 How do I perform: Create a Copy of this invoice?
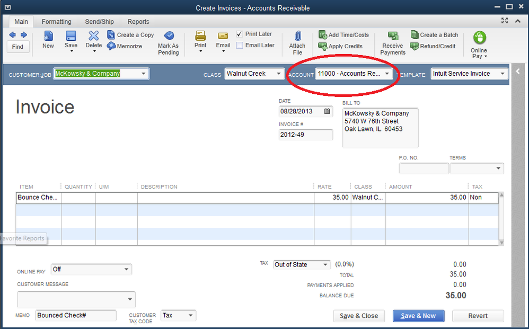point(130,35)
